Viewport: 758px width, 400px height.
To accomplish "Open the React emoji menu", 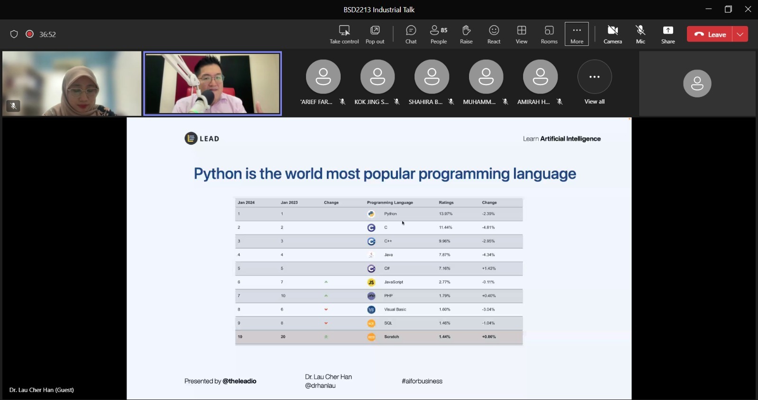I will 494,35.
